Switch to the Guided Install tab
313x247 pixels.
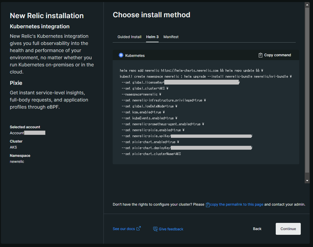pyautogui.click(x=129, y=37)
